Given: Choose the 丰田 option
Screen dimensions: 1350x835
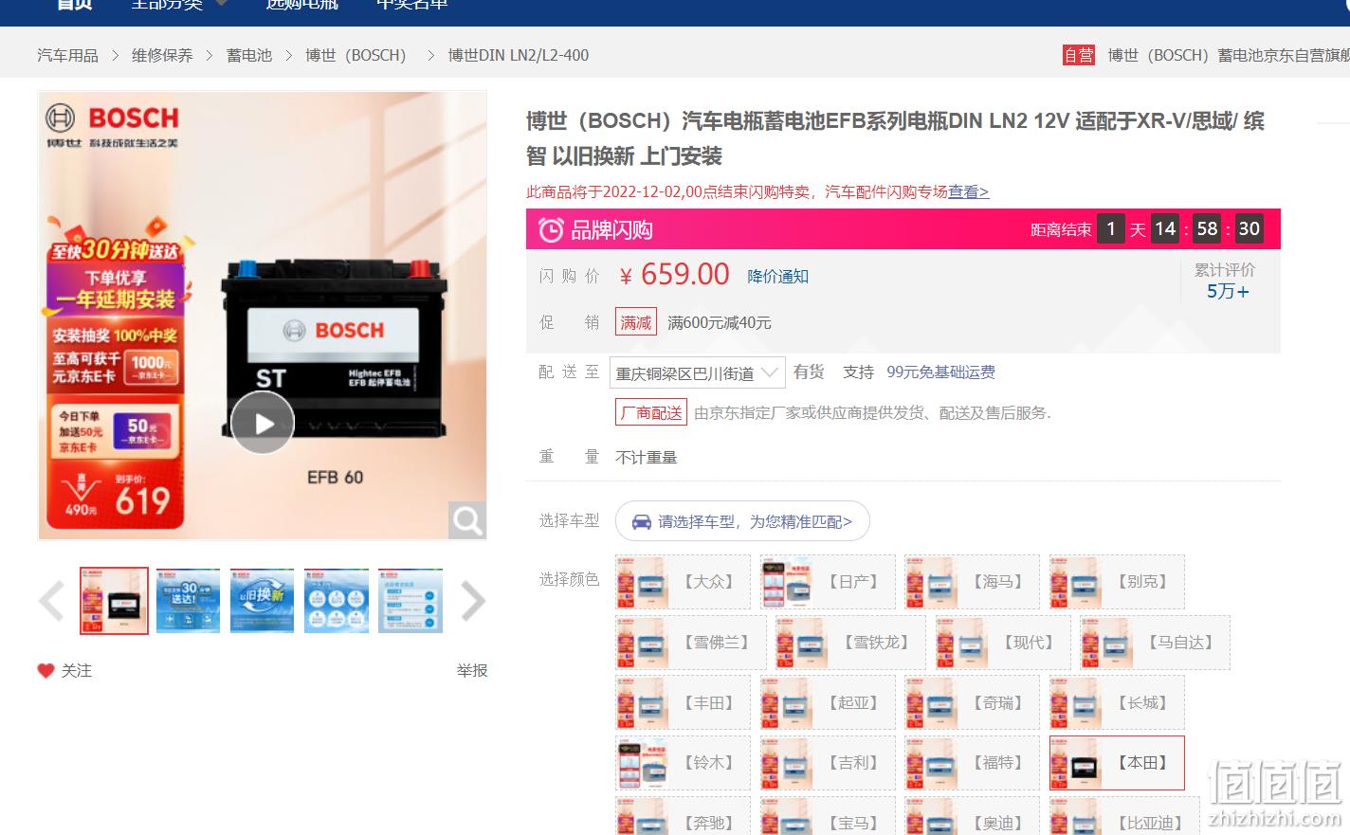Looking at the screenshot, I should (683, 702).
